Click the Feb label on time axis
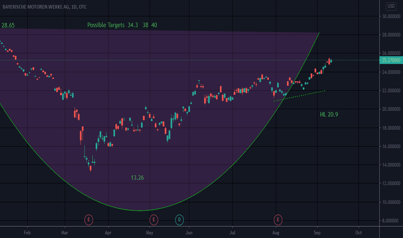The image size is (403, 238). pyautogui.click(x=27, y=233)
